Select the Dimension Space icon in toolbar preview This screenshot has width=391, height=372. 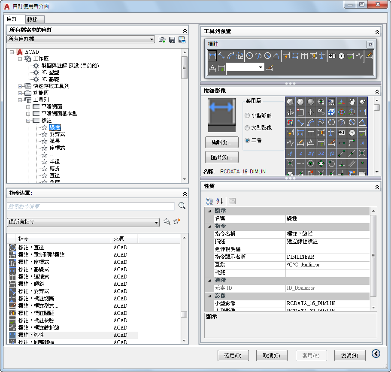pos(313,56)
